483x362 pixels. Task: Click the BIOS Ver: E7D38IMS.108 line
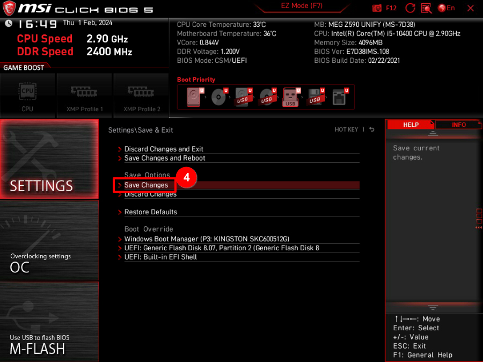click(x=352, y=52)
